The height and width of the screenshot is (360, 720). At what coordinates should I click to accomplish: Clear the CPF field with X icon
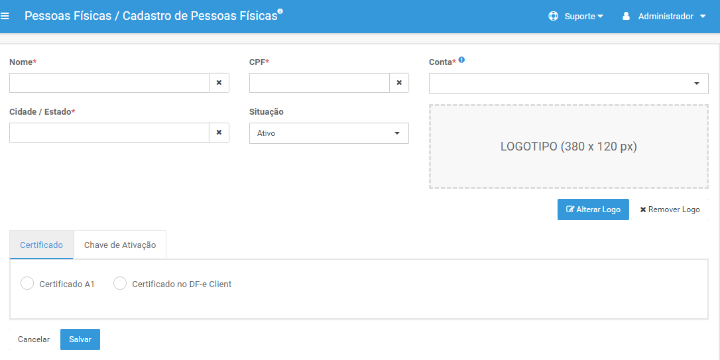pos(399,83)
